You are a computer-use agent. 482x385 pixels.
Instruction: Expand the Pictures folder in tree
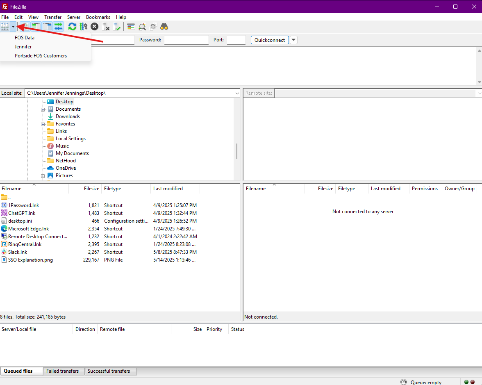point(43,176)
